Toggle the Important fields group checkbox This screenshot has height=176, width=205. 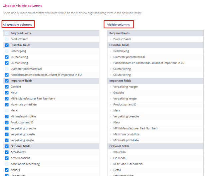tap(7, 81)
